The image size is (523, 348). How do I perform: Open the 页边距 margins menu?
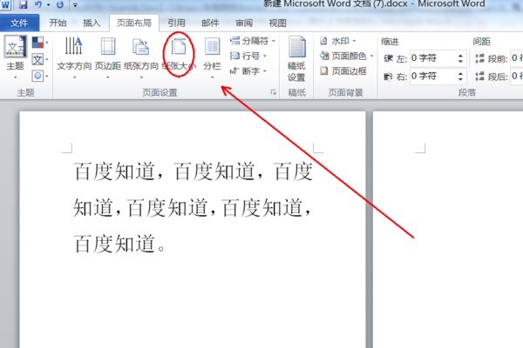[x=108, y=57]
